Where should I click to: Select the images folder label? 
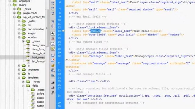tap(31, 33)
